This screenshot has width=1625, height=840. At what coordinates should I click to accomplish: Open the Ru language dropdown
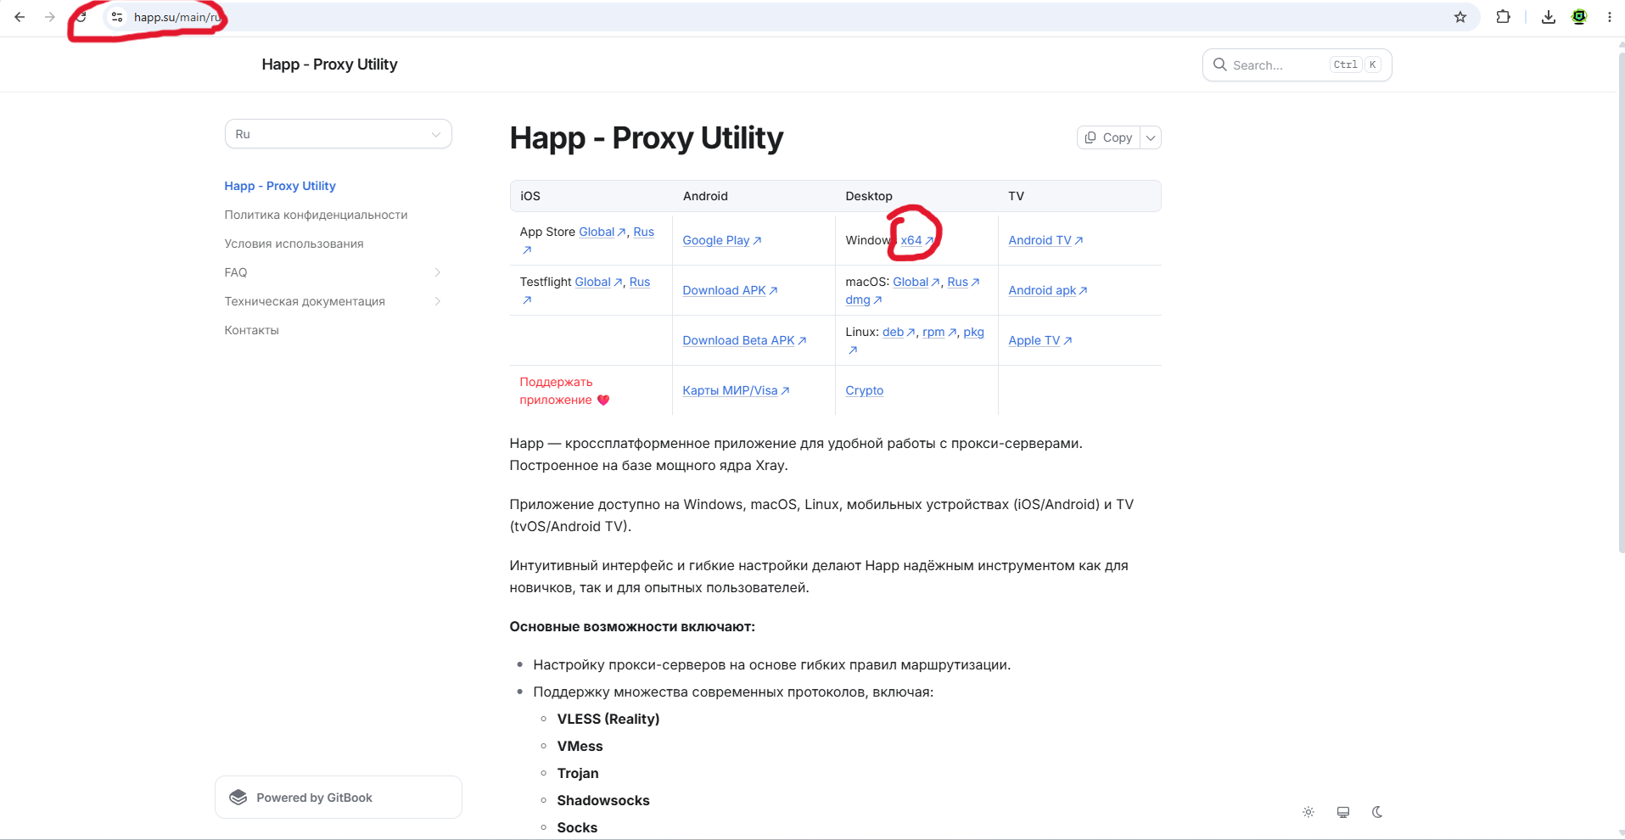[339, 134]
